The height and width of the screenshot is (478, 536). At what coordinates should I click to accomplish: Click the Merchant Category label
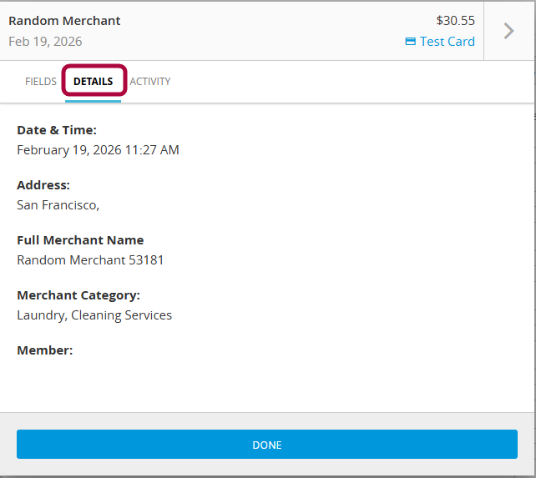click(x=78, y=295)
